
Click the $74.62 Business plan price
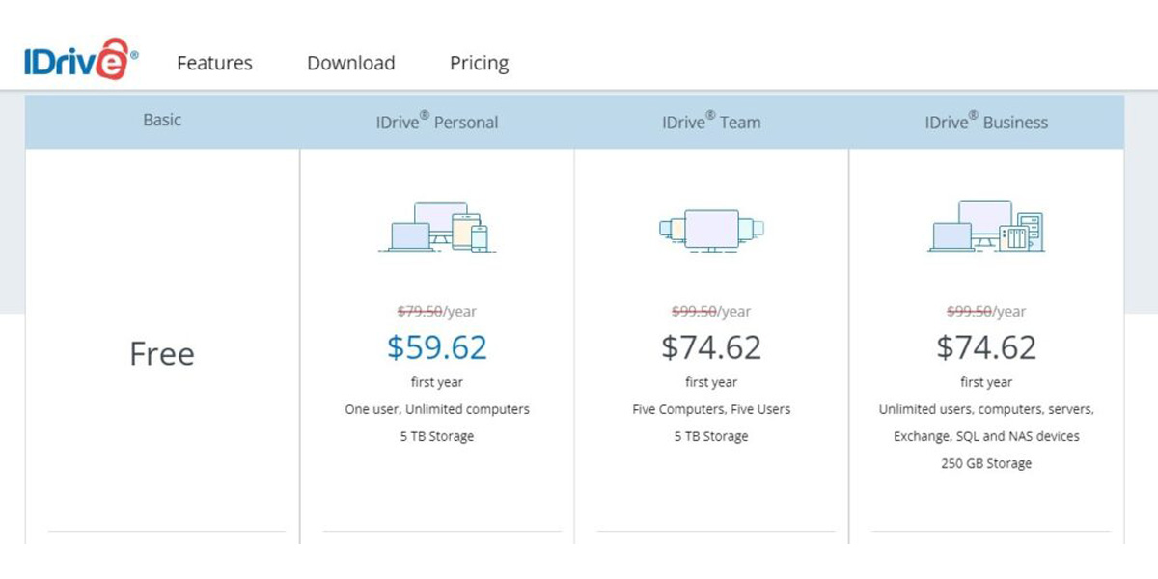[986, 346]
